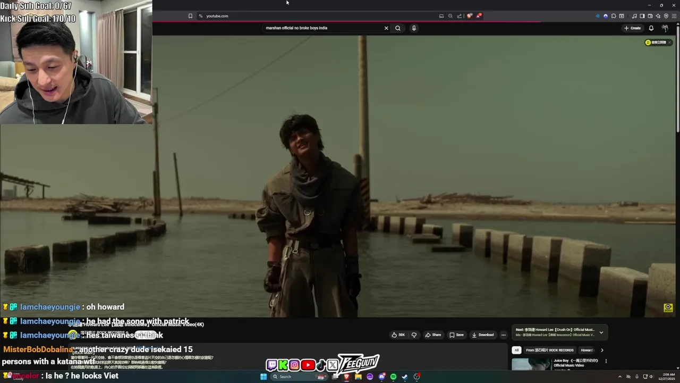The image size is (680, 383).
Task: Click the Share button under the video
Action: 433,335
